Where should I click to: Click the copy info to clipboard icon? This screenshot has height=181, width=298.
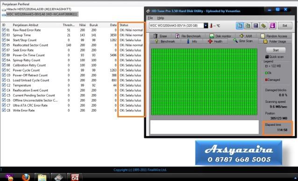tap(240, 26)
